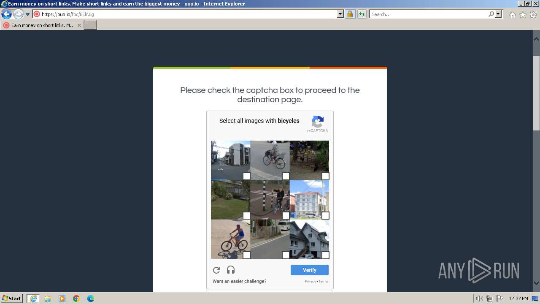Click Internet Explorer taskbar icon

point(33,299)
